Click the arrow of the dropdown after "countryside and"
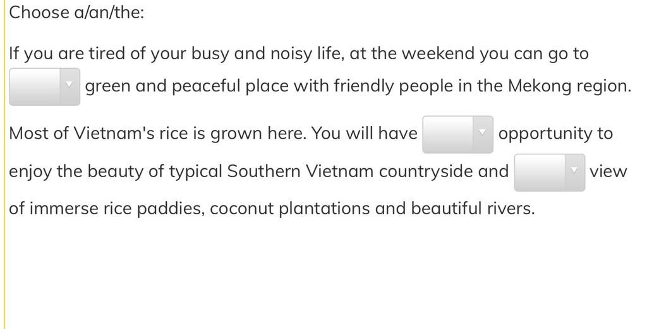 (x=575, y=170)
